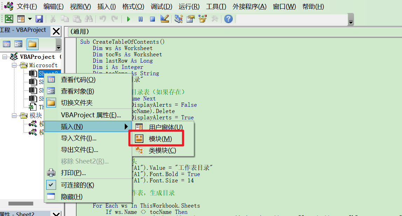The height and width of the screenshot is (216, 402).
Task: Choose 导入文件(I)... in context menu
Action: [88, 138]
